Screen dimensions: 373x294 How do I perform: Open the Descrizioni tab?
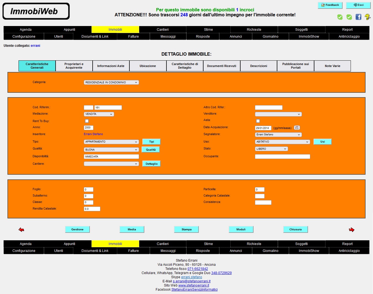[259, 66]
